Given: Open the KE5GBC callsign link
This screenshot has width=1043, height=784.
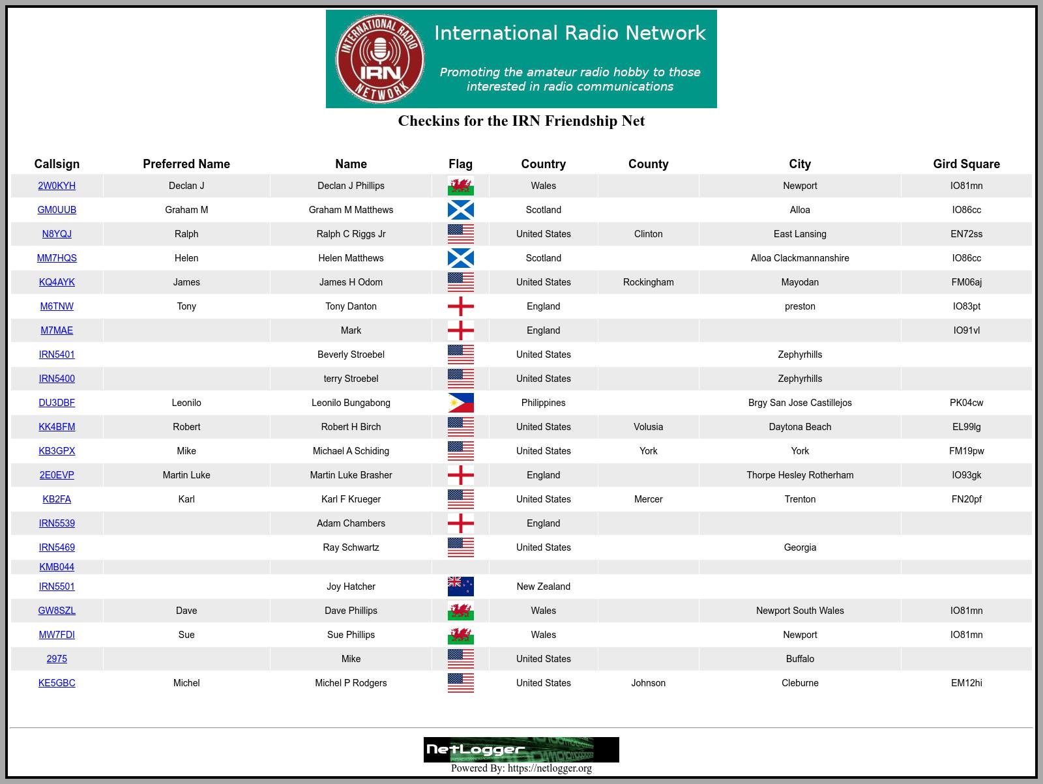Looking at the screenshot, I should point(57,683).
